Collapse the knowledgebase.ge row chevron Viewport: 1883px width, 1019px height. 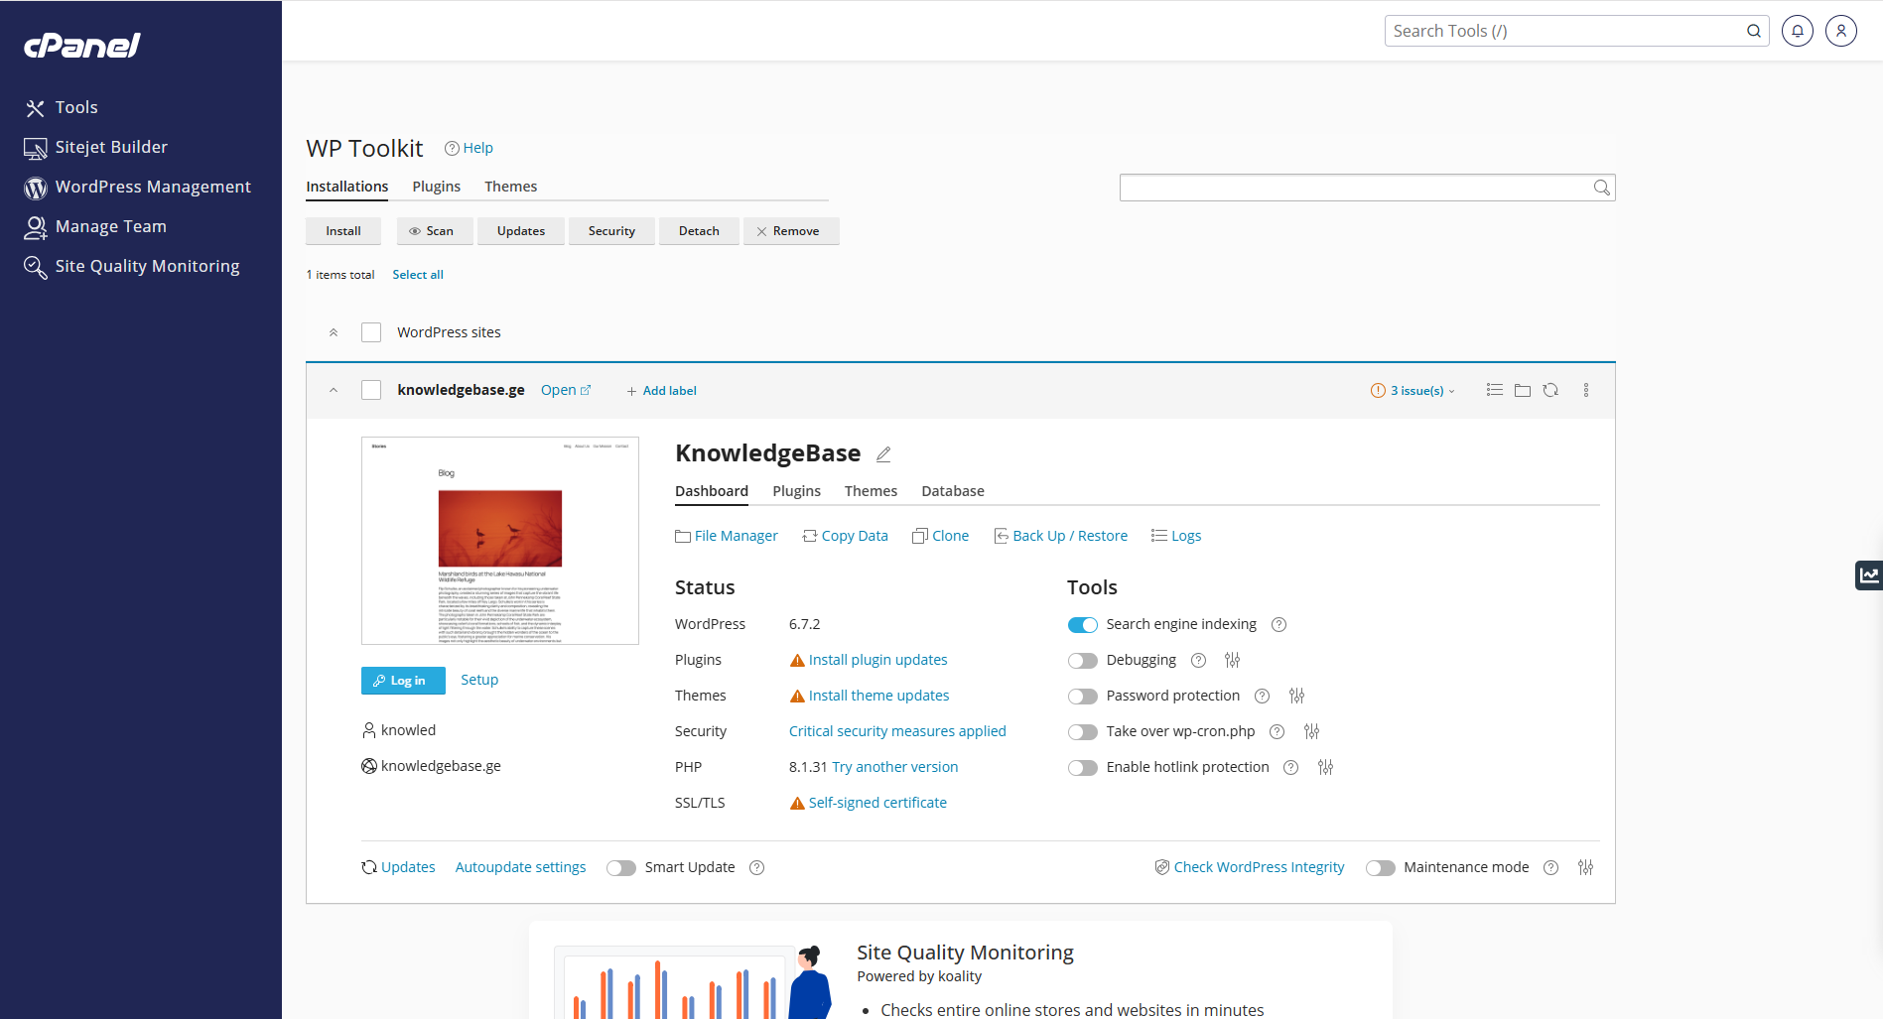pos(334,390)
